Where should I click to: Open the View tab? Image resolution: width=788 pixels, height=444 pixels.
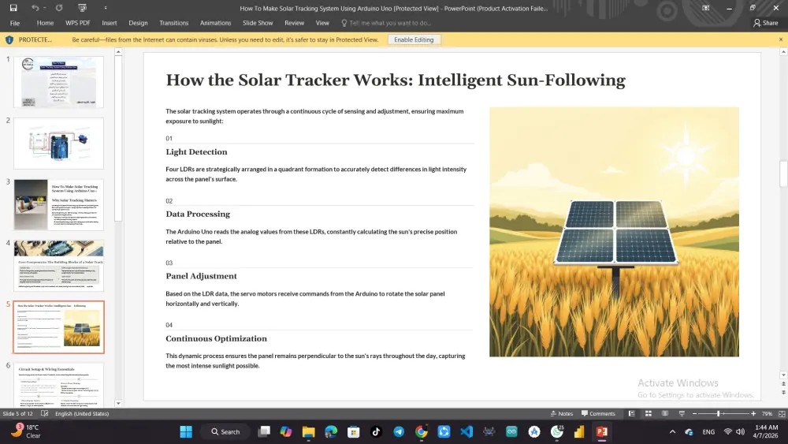[x=322, y=23]
